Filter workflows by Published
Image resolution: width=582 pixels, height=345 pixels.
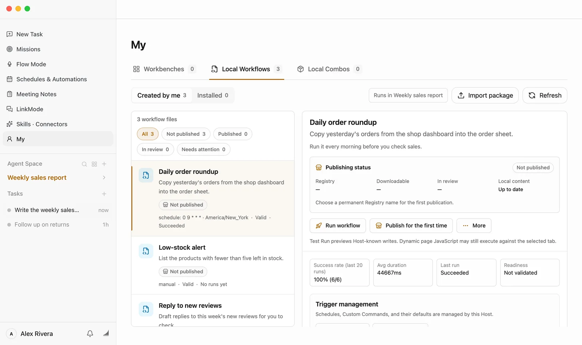[233, 134]
